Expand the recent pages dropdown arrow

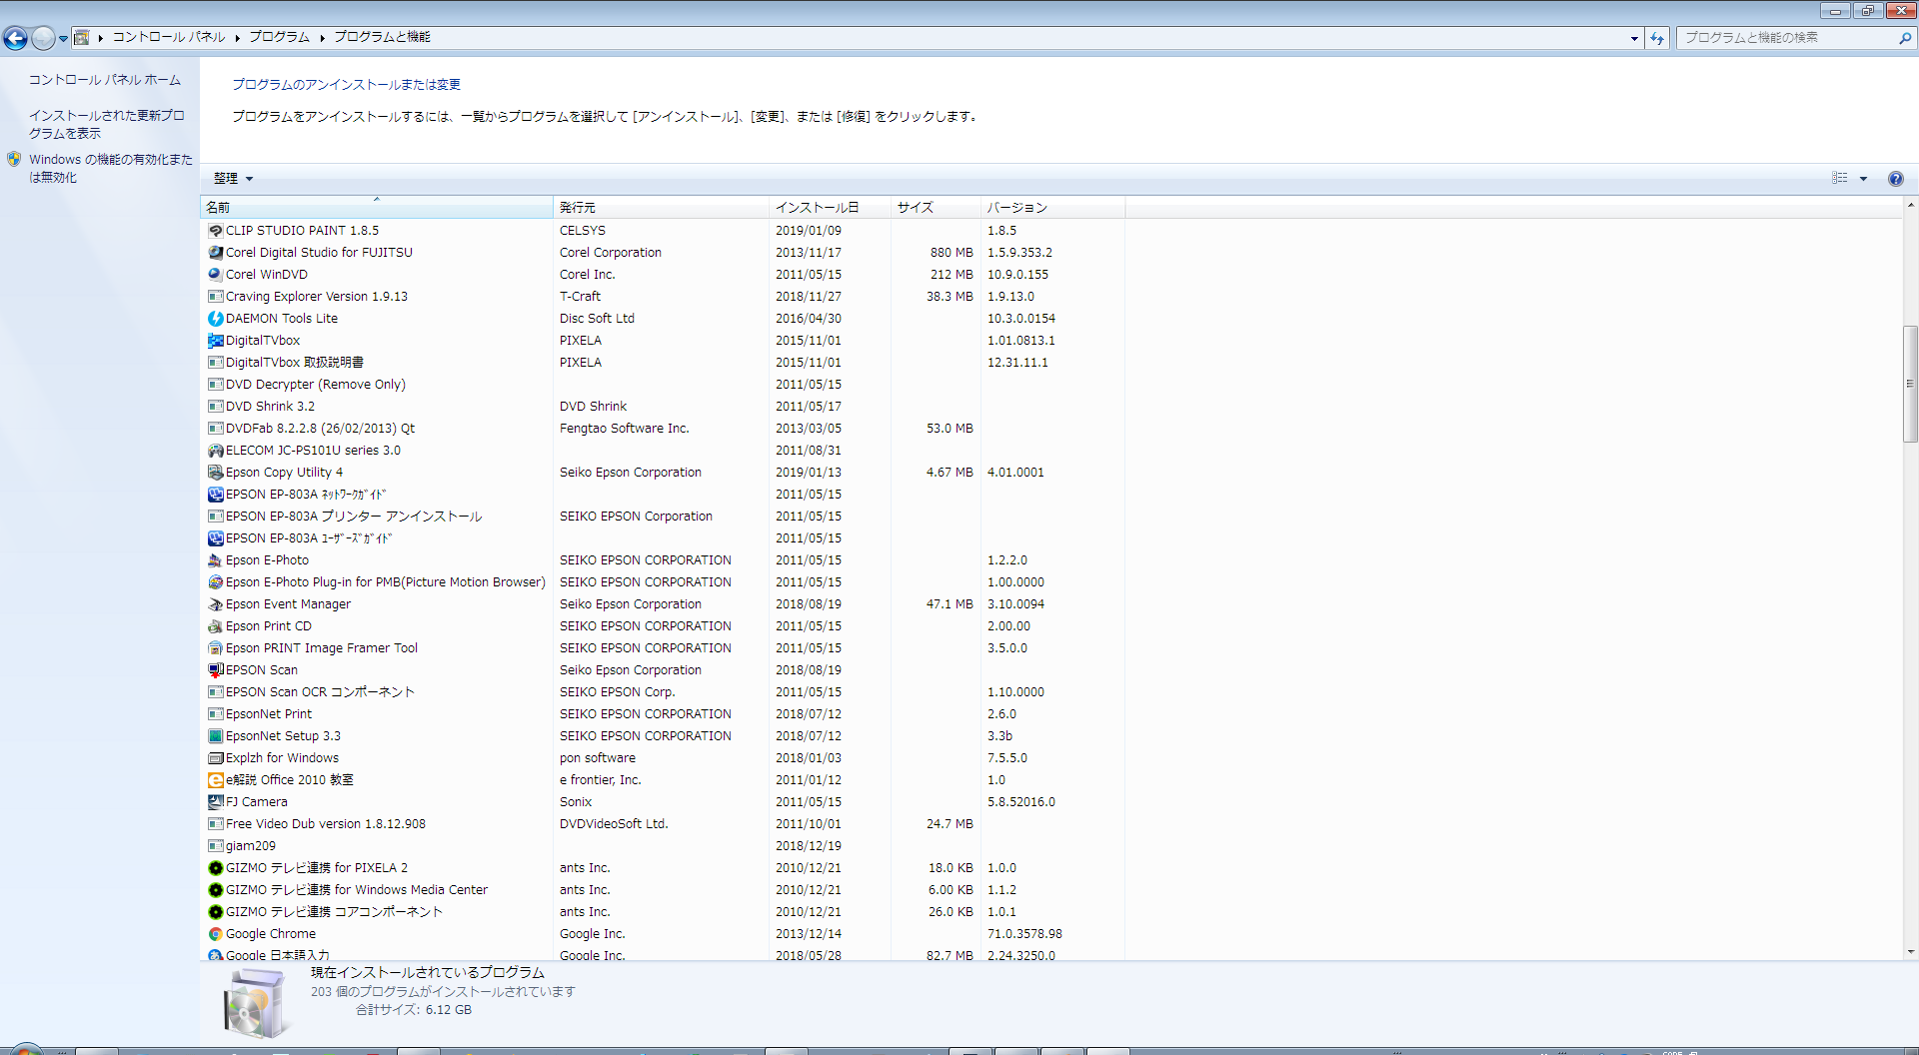click(63, 39)
